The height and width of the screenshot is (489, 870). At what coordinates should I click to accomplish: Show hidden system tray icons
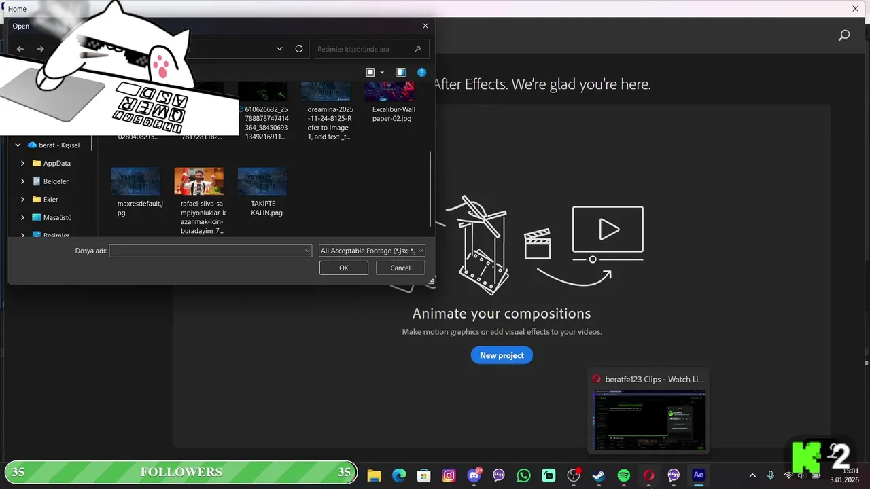coord(752,475)
